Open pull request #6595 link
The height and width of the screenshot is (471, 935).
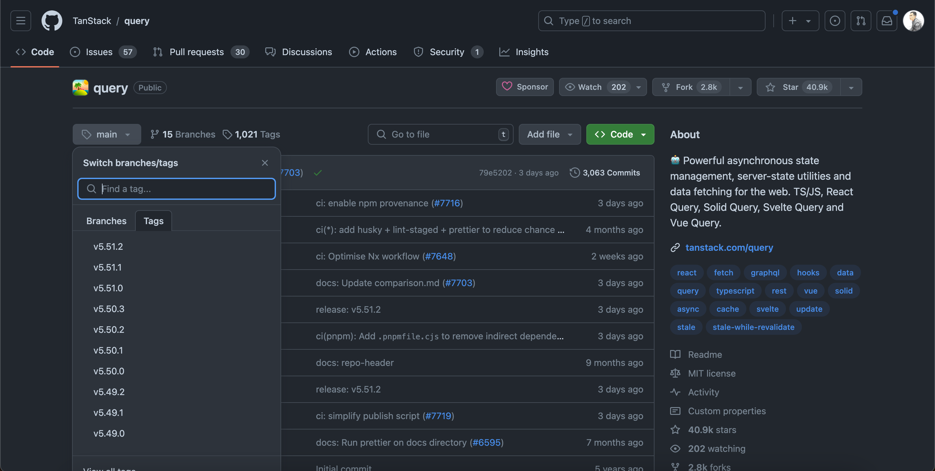click(486, 442)
